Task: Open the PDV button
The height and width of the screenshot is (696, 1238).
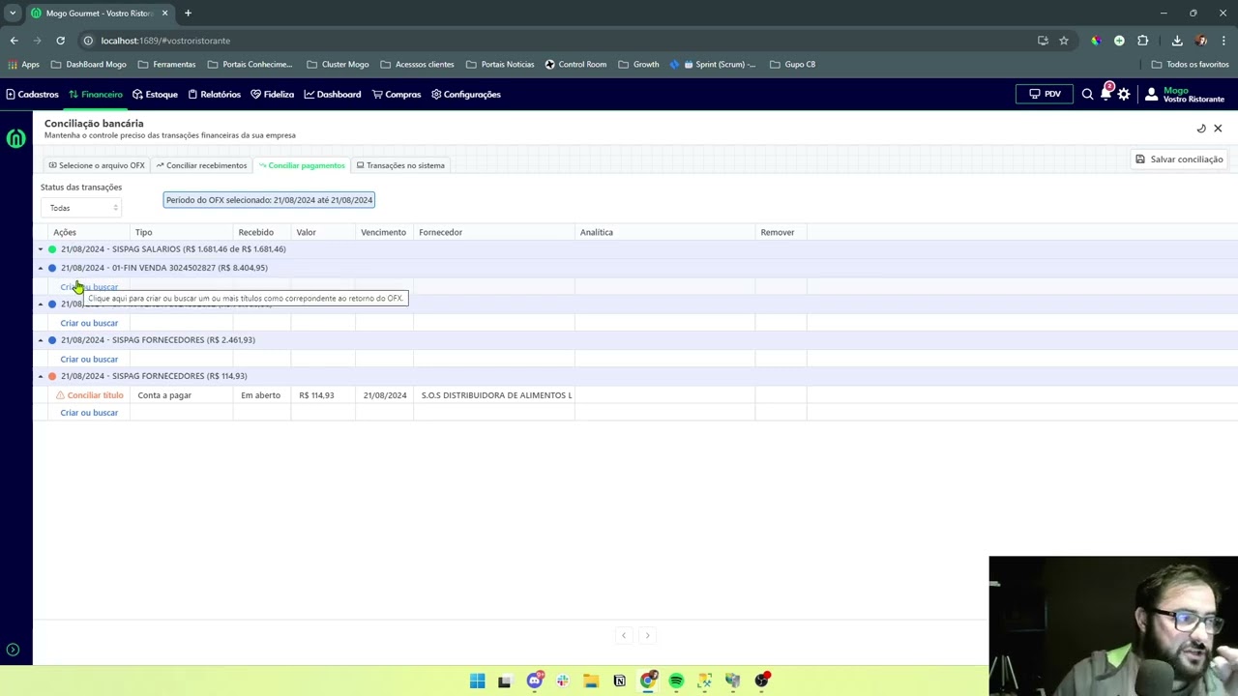Action: coord(1045,95)
